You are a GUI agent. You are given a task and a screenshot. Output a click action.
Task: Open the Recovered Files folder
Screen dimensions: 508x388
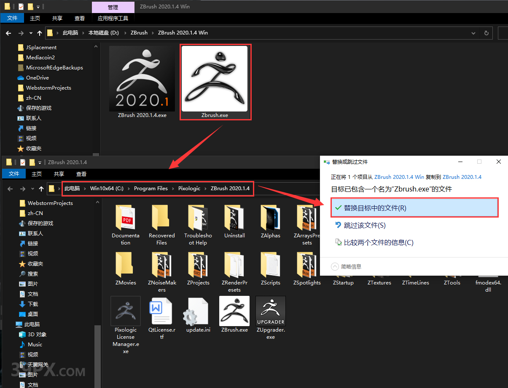(161, 225)
